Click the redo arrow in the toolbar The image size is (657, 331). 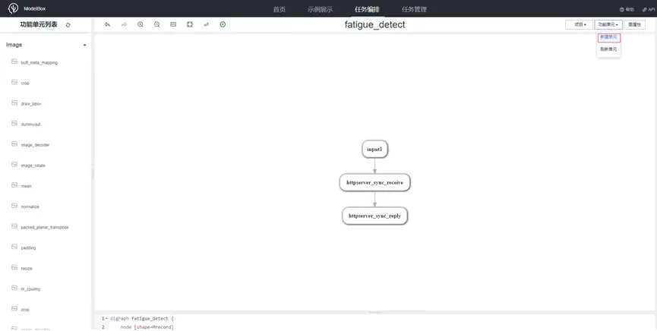[124, 25]
